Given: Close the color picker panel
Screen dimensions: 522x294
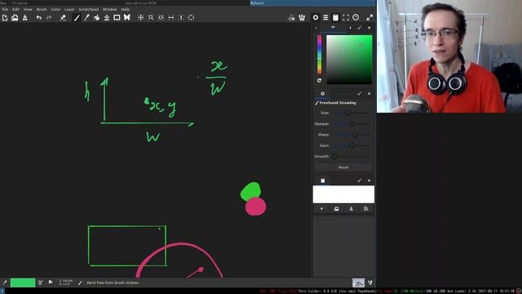Looking at the screenshot, I should (x=369, y=28).
